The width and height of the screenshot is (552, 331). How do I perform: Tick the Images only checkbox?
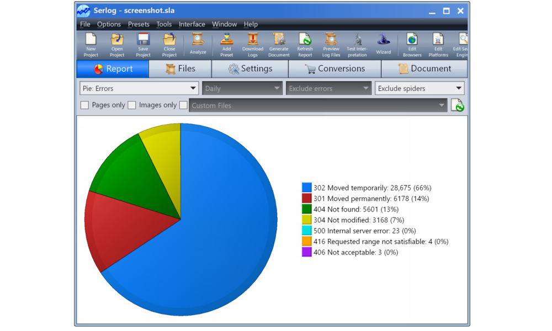click(x=132, y=105)
